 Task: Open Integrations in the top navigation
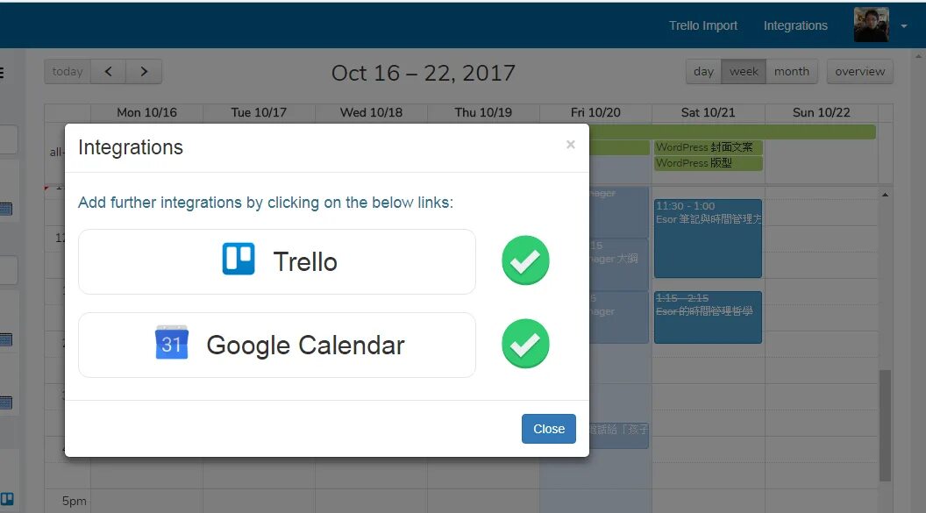(x=795, y=25)
